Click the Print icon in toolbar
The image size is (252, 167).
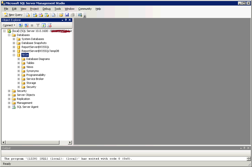click(73, 15)
